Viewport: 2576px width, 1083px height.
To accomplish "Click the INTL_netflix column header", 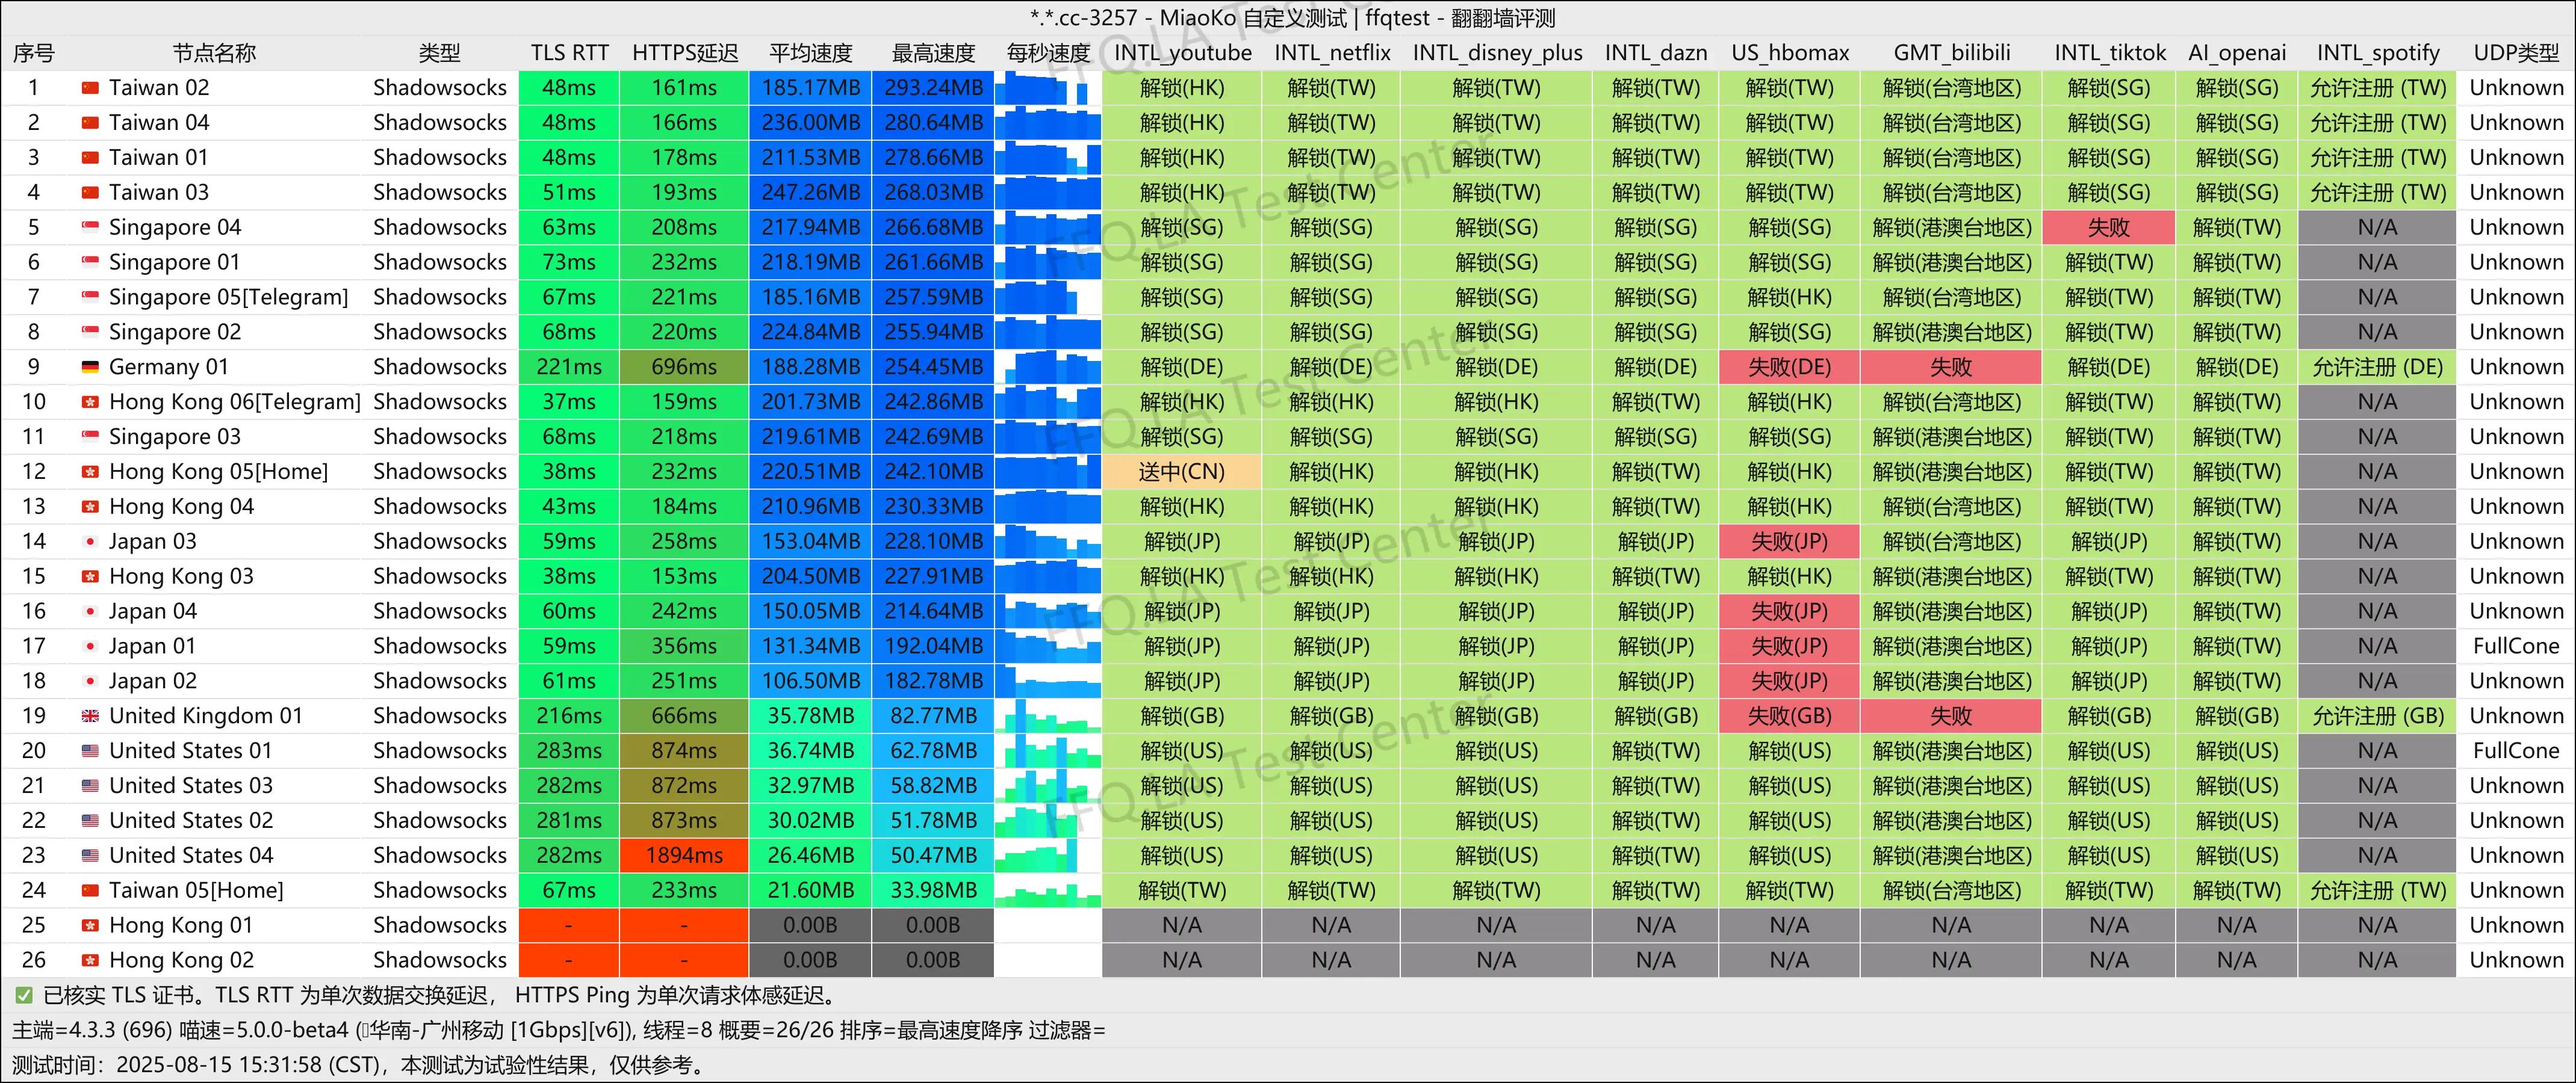I will click(x=1332, y=53).
